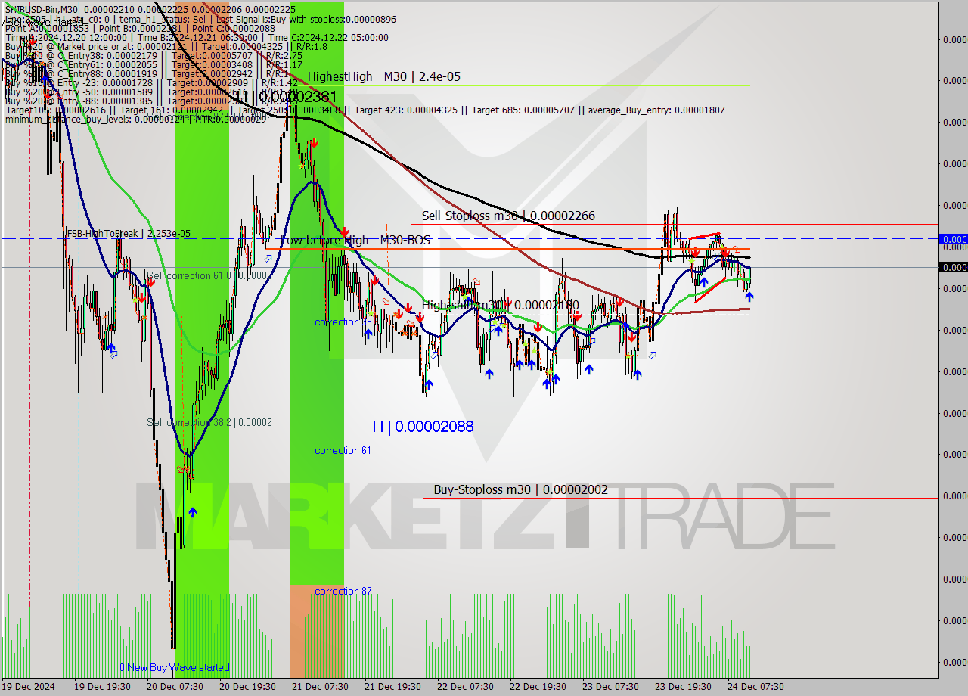Select the orange zone behind 'correction 87'

tap(317, 631)
